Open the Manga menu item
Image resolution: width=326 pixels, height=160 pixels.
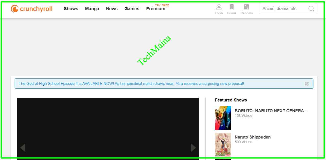pyautogui.click(x=92, y=9)
